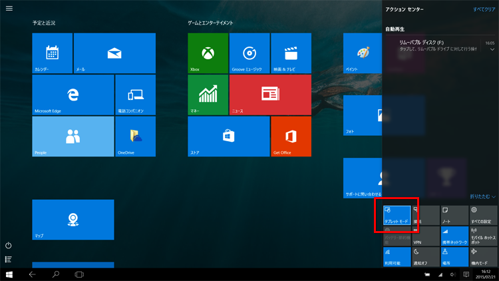Image resolution: width=499 pixels, height=281 pixels.
Task: Open the マップ (Maps) tile
Action: (x=73, y=220)
